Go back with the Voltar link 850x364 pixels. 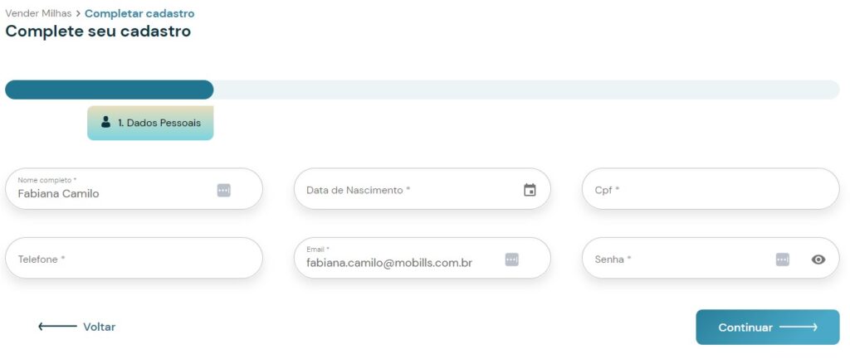pyautogui.click(x=99, y=327)
